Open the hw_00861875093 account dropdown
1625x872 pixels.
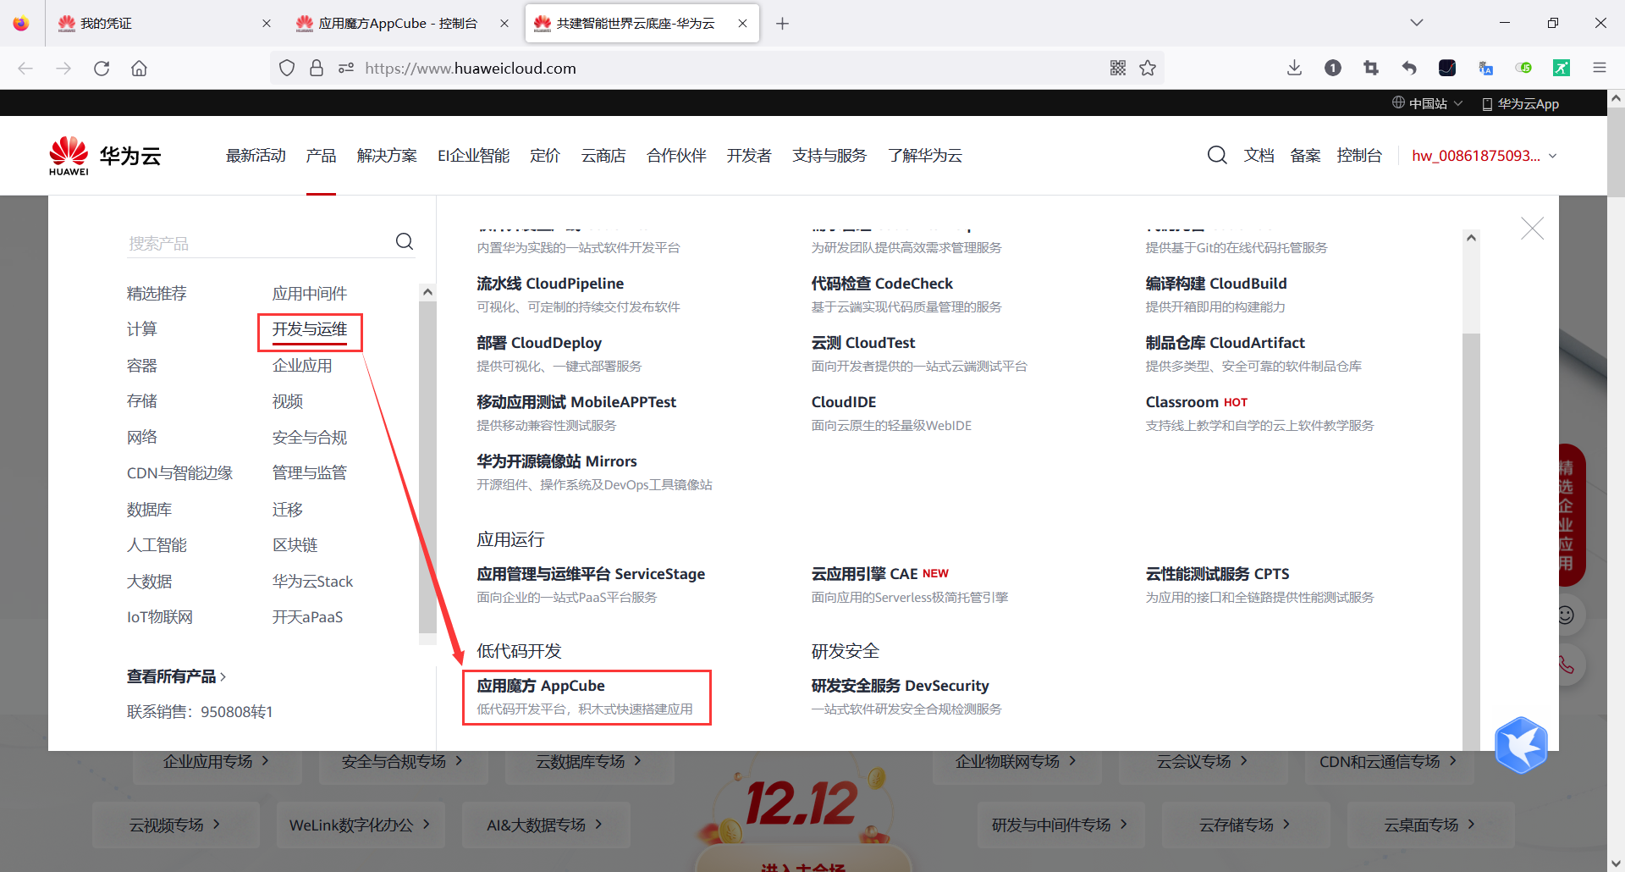coord(1483,155)
